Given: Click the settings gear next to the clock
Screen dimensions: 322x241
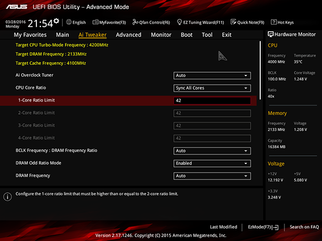Looking at the screenshot, I should click(56, 21).
